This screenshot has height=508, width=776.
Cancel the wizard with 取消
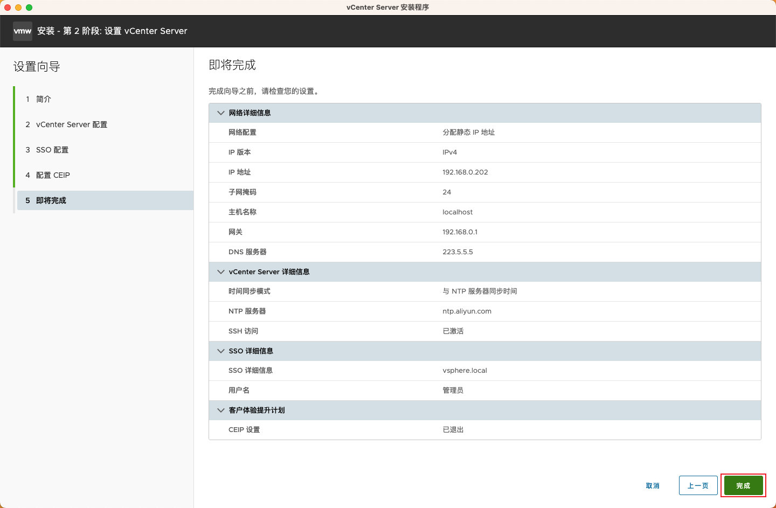coord(653,486)
